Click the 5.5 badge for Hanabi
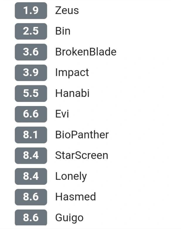The width and height of the screenshot is (181, 229). [31, 93]
